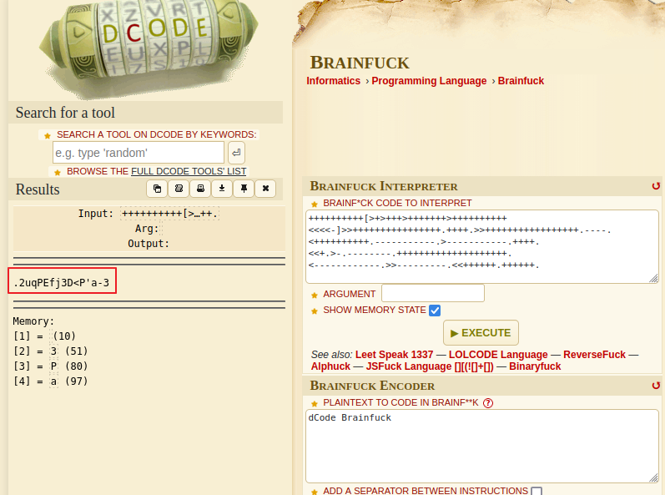Open help question mark for plaintext encoder
The image size is (665, 495).
coord(488,403)
